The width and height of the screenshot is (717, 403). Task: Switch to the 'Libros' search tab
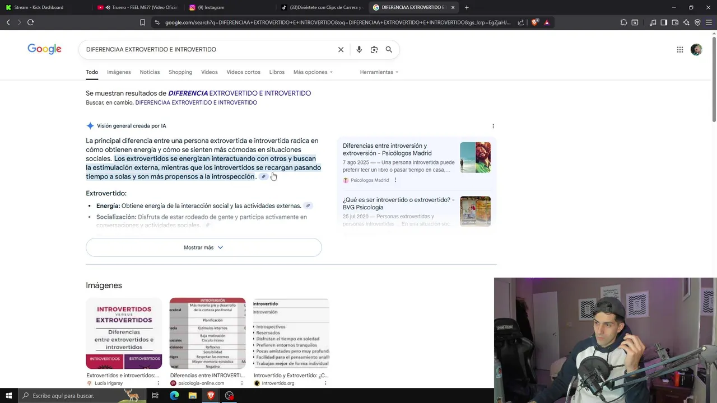(x=277, y=72)
